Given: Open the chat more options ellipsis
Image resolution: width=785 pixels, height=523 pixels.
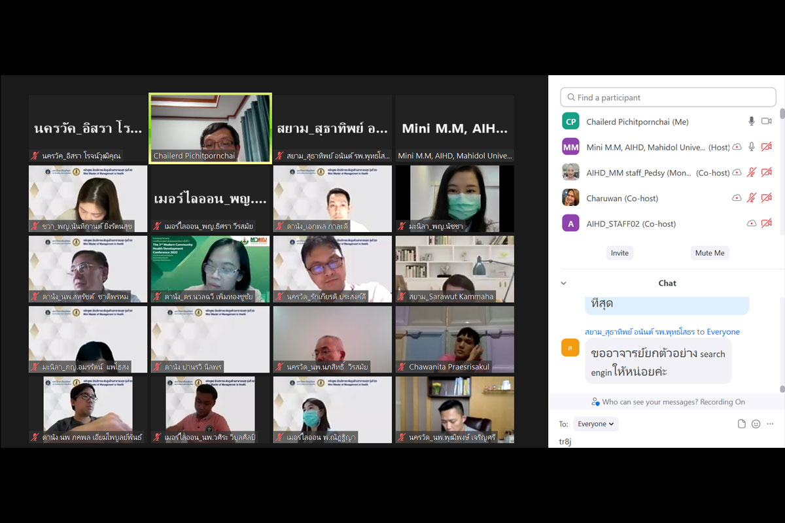Looking at the screenshot, I should pyautogui.click(x=770, y=424).
